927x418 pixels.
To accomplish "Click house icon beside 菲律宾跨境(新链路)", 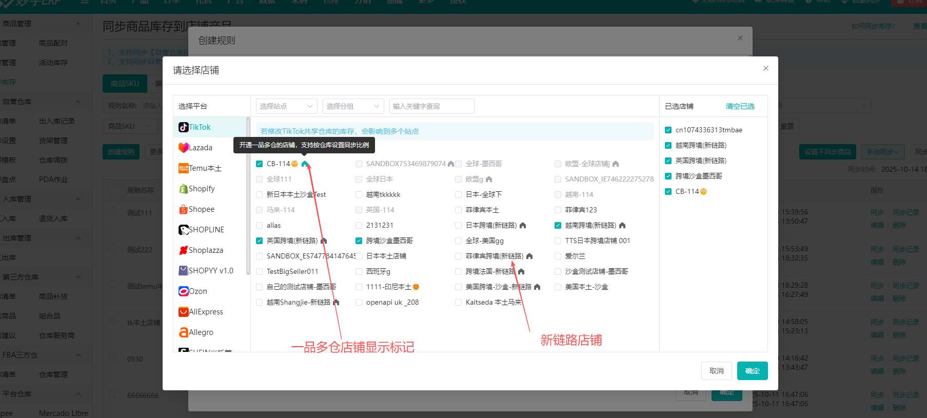I will pos(529,256).
